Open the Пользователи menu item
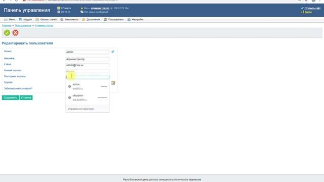This screenshot has width=324, height=182. pyautogui.click(x=113, y=19)
